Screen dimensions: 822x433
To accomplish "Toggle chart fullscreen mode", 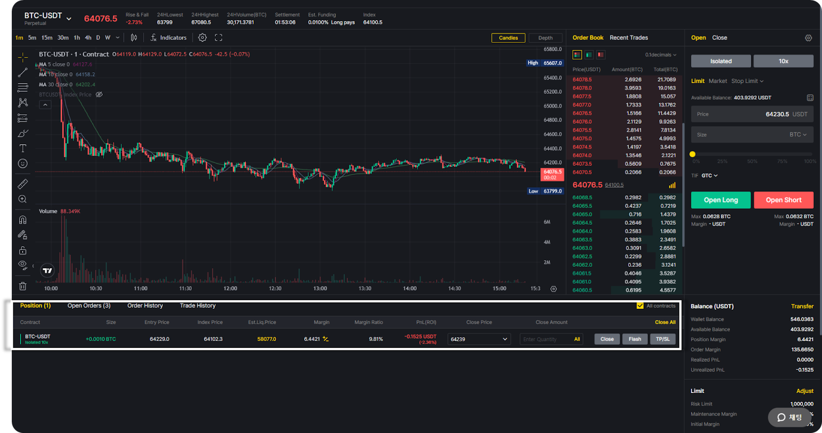I will tap(218, 37).
